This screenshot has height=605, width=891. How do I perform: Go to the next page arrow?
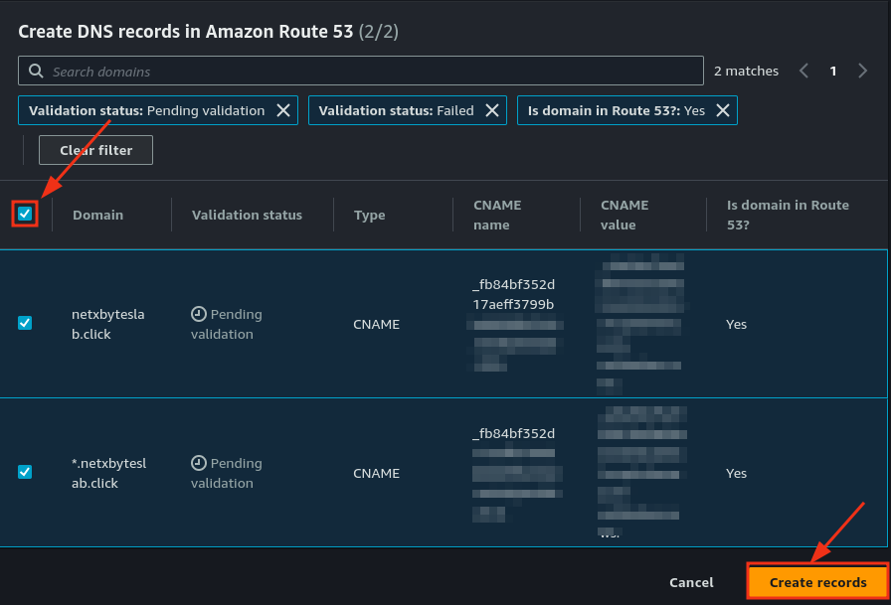click(x=862, y=72)
